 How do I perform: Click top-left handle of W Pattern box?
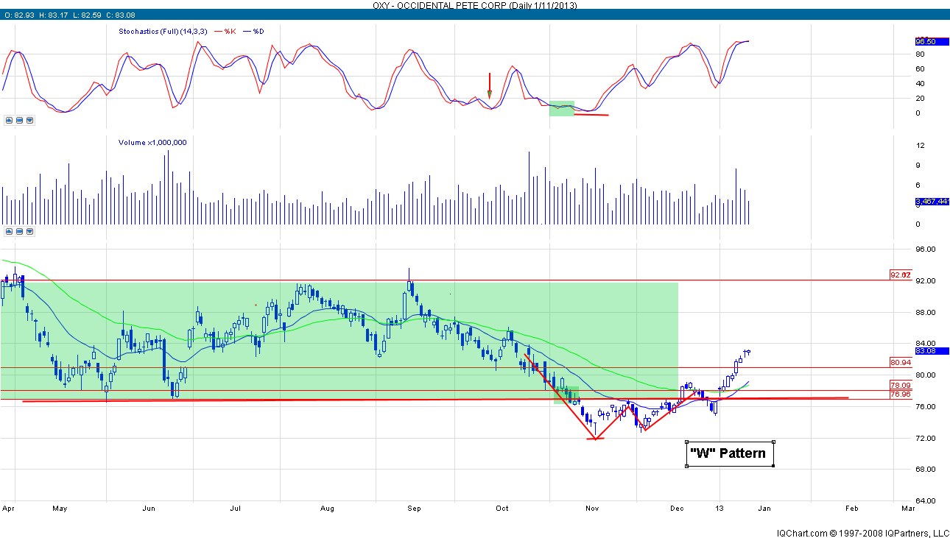pyautogui.click(x=687, y=442)
